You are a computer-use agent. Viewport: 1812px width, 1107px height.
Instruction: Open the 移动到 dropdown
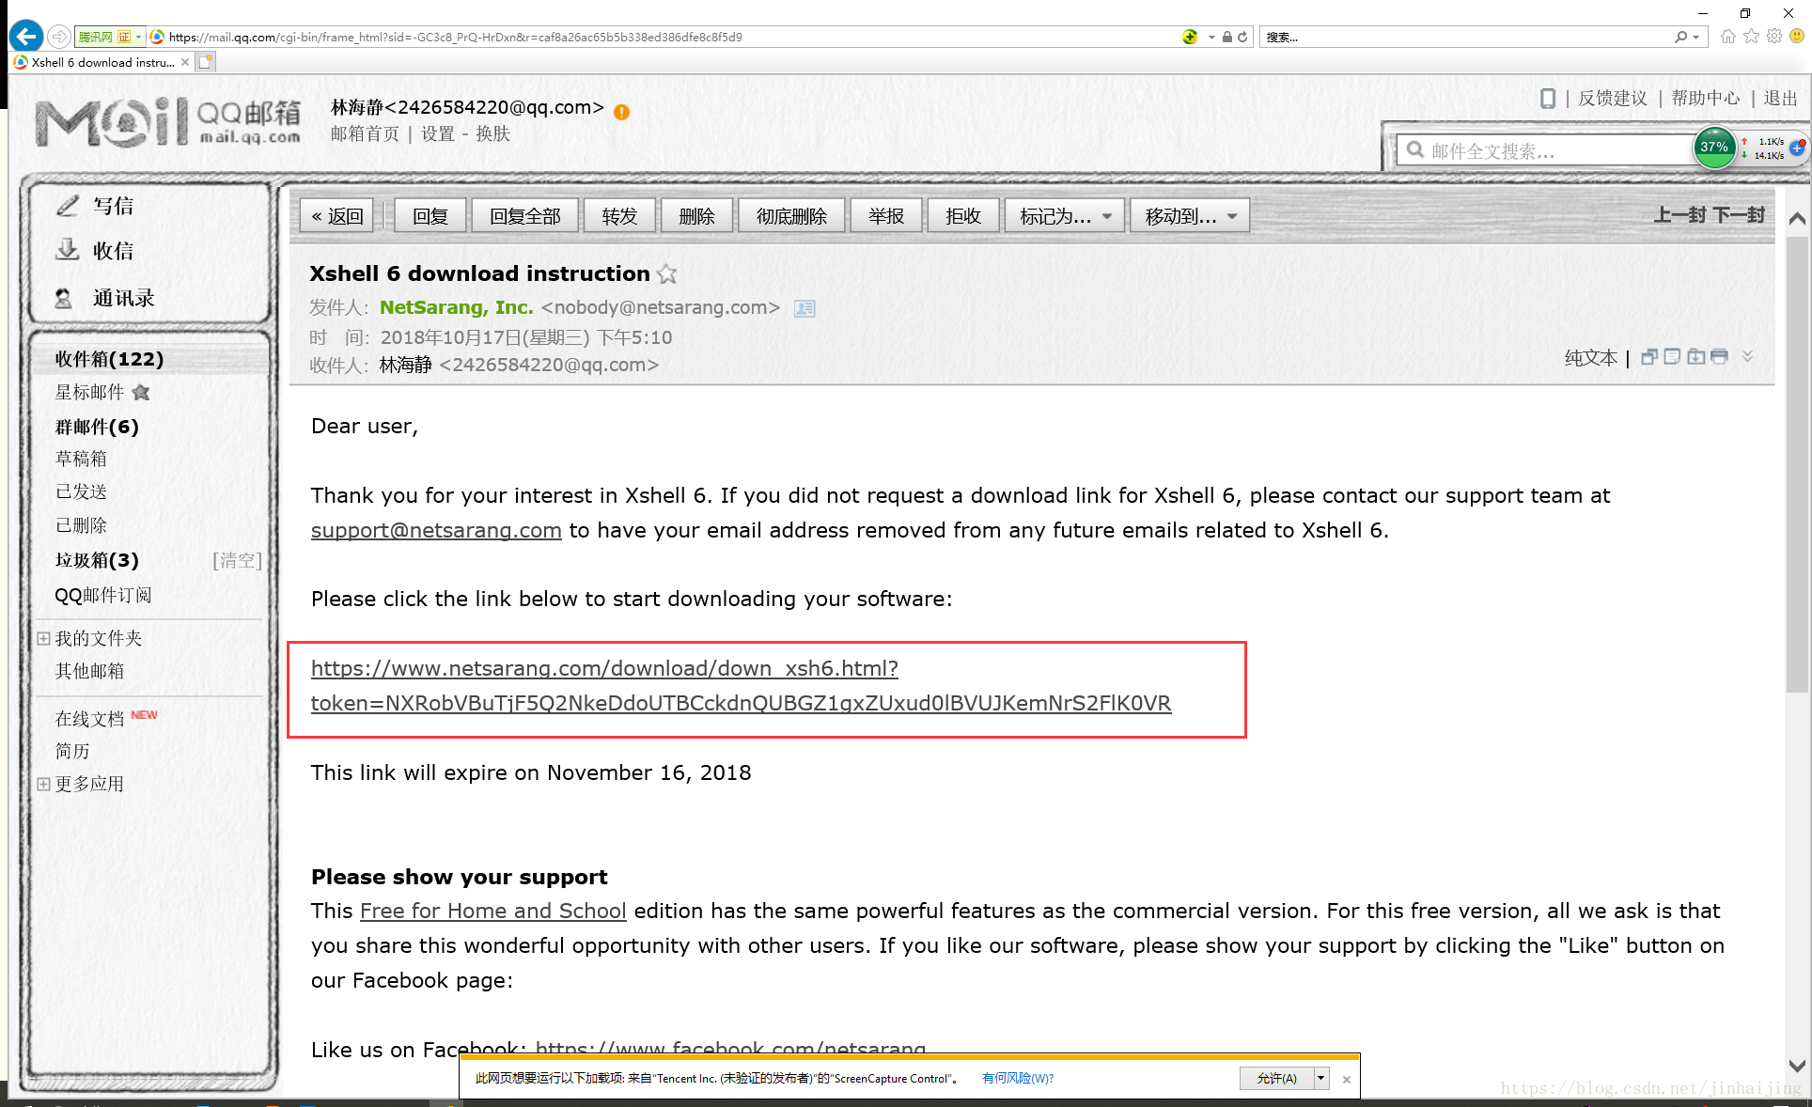(1190, 216)
